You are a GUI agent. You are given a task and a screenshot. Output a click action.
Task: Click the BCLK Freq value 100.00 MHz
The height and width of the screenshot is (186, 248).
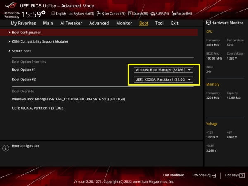214,58
